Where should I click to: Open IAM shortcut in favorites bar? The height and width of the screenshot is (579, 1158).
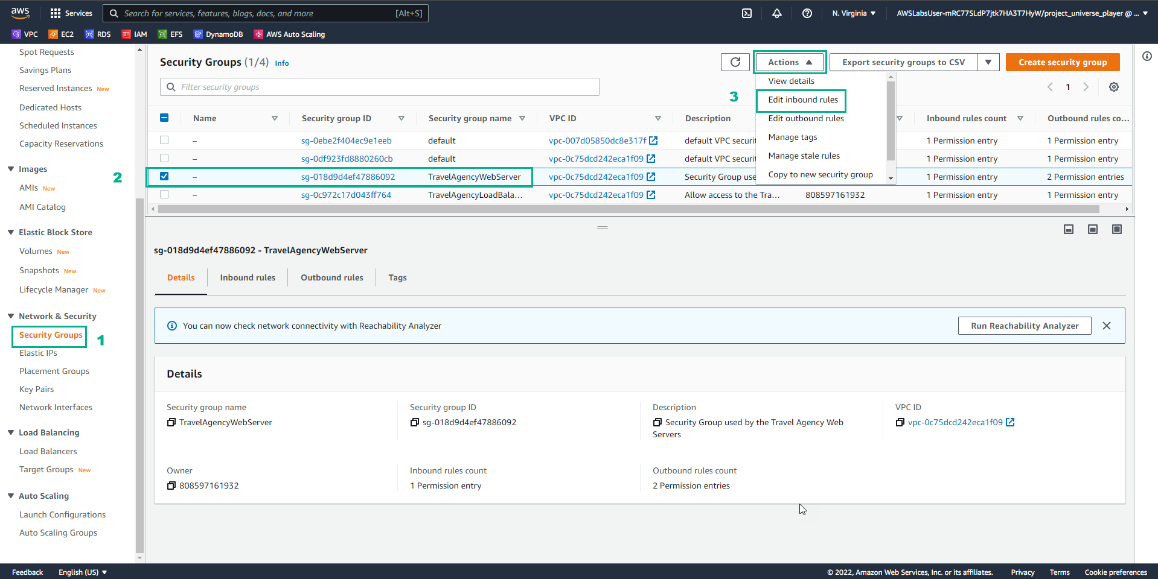pyautogui.click(x=135, y=34)
